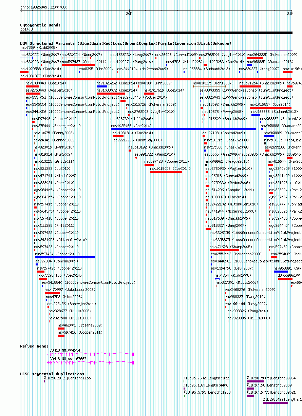Click esv1394798 (Levy2007) variant label

232,268
